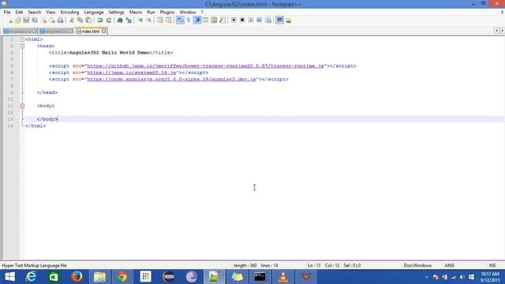The width and height of the screenshot is (505, 284).
Task: Toggle Synchronize Horizontal Scrolling icon
Action: pos(168,21)
